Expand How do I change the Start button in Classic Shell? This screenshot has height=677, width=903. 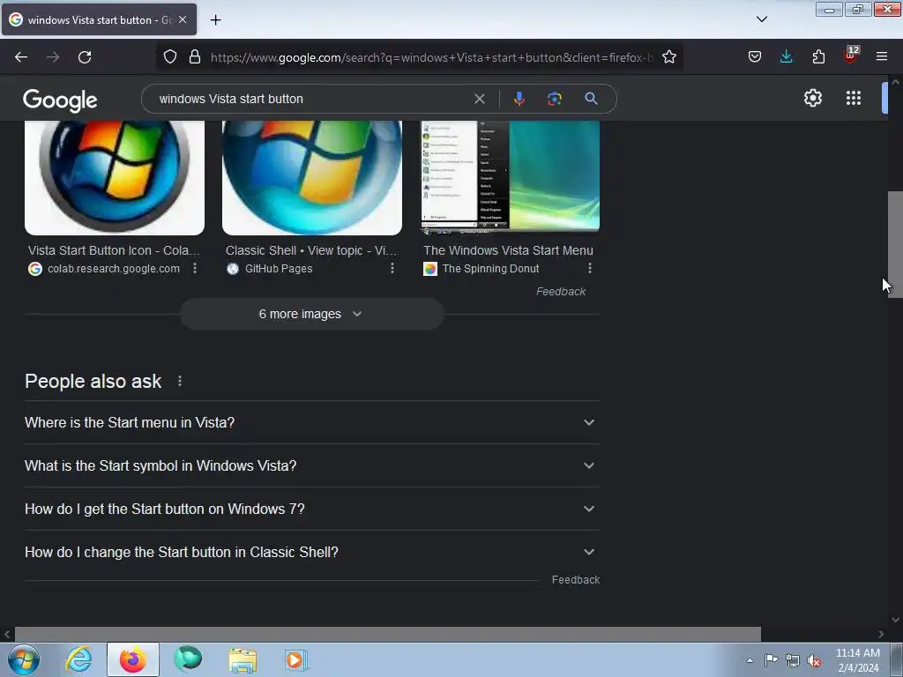(311, 552)
